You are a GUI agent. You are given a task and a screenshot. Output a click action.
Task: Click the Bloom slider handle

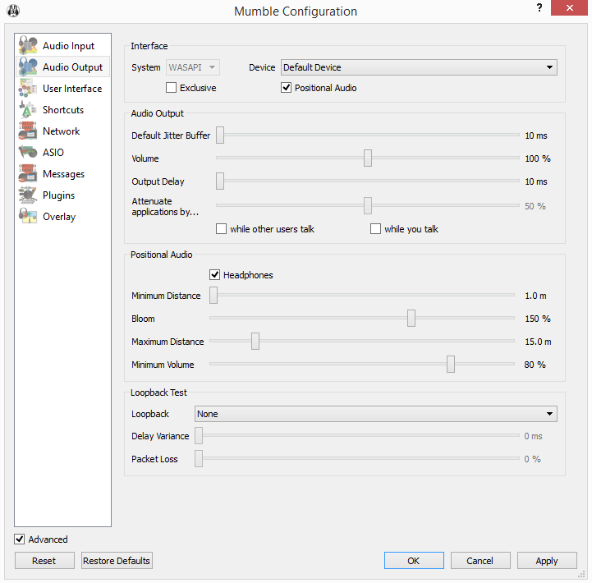(411, 319)
